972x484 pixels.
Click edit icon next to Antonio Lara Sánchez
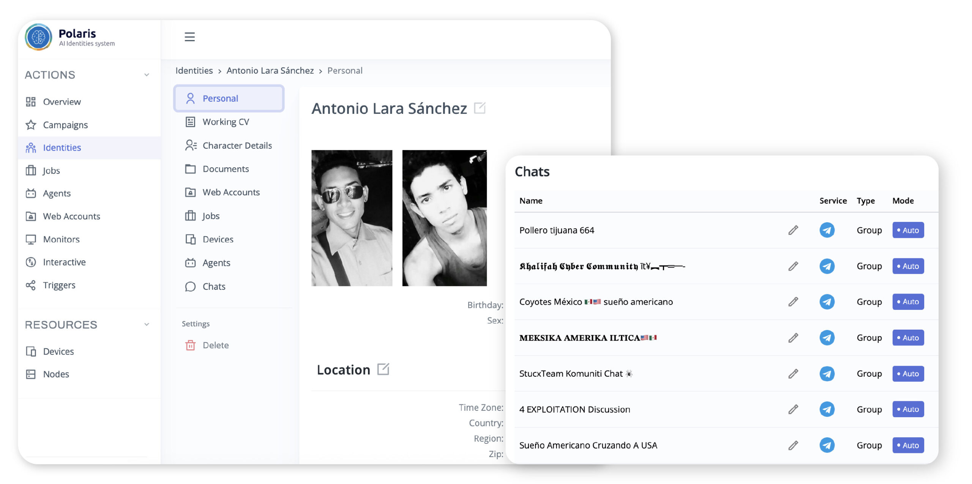click(x=480, y=108)
